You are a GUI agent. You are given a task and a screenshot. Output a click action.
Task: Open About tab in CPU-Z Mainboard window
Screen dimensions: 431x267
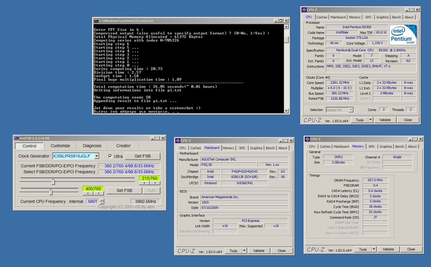[x=283, y=148]
